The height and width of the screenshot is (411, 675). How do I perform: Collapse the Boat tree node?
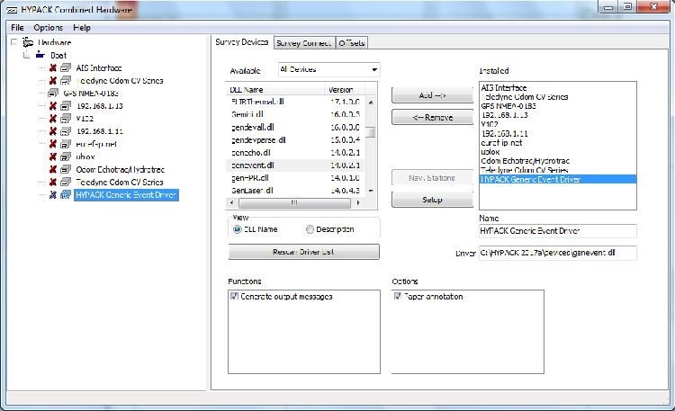click(x=27, y=55)
